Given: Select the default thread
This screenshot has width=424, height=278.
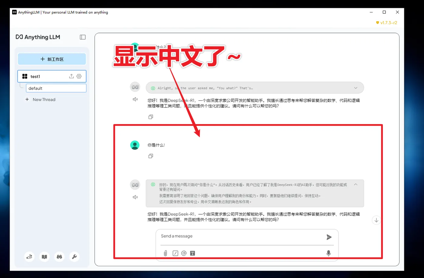Looking at the screenshot, I should click(x=56, y=88).
